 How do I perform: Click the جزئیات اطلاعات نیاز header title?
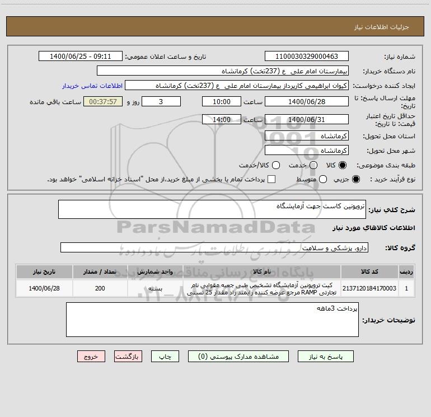382,27
